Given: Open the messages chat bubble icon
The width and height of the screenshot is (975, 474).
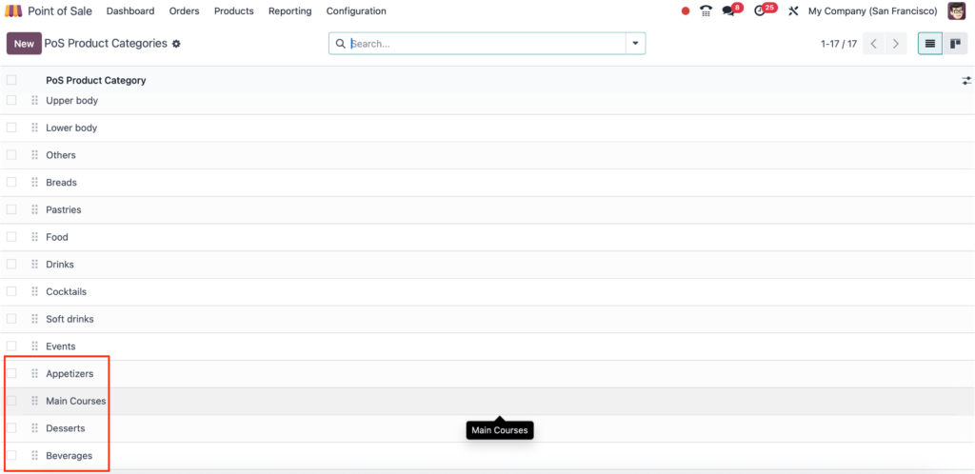Looking at the screenshot, I should 729,11.
